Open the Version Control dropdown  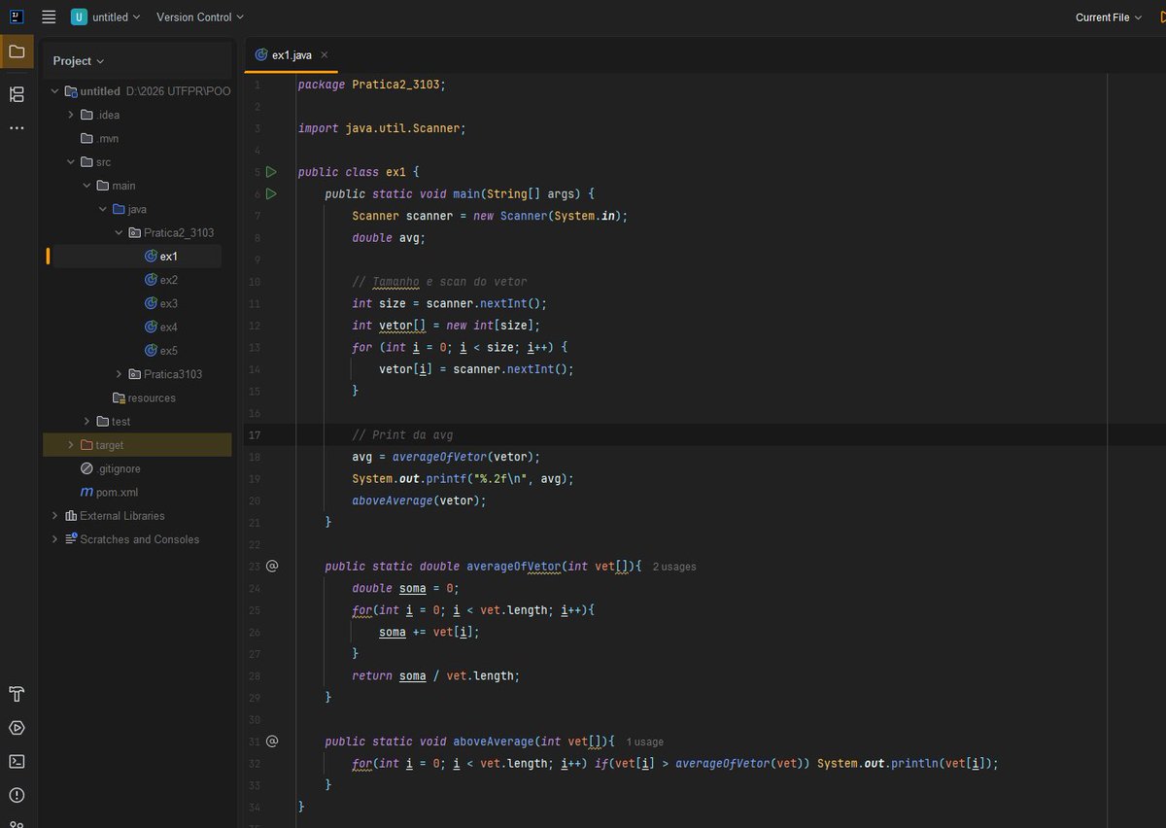click(200, 17)
